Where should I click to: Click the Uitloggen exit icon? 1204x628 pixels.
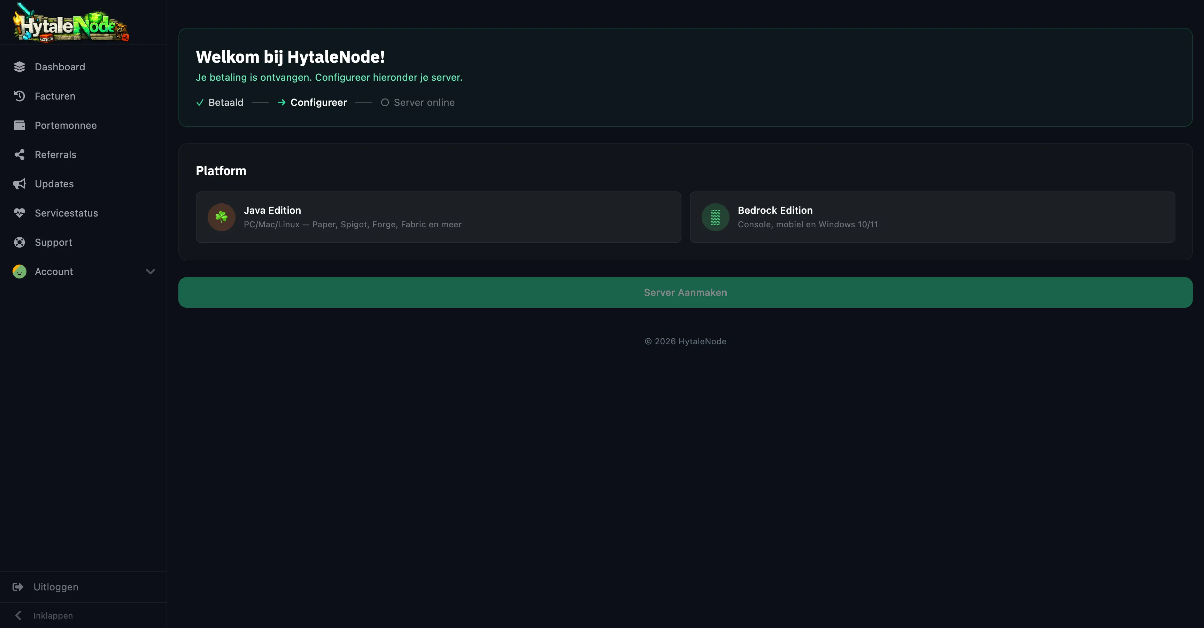pyautogui.click(x=18, y=587)
